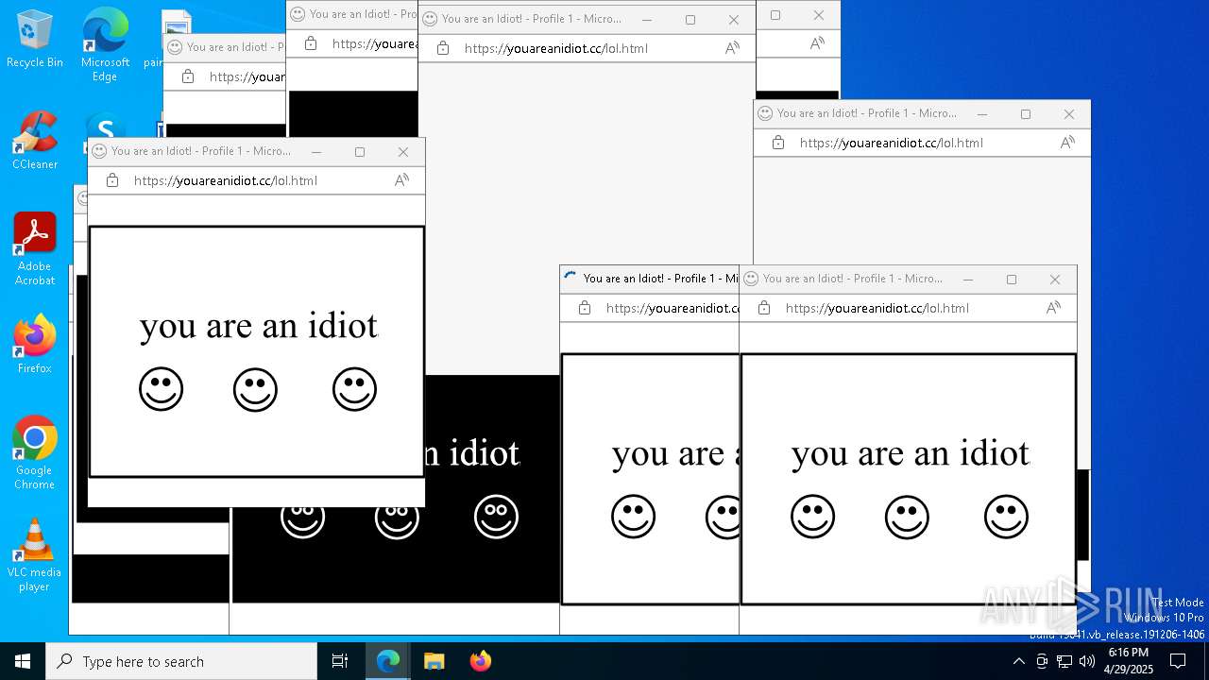
Task: Launch CCleaner from the desktop
Action: (35, 142)
